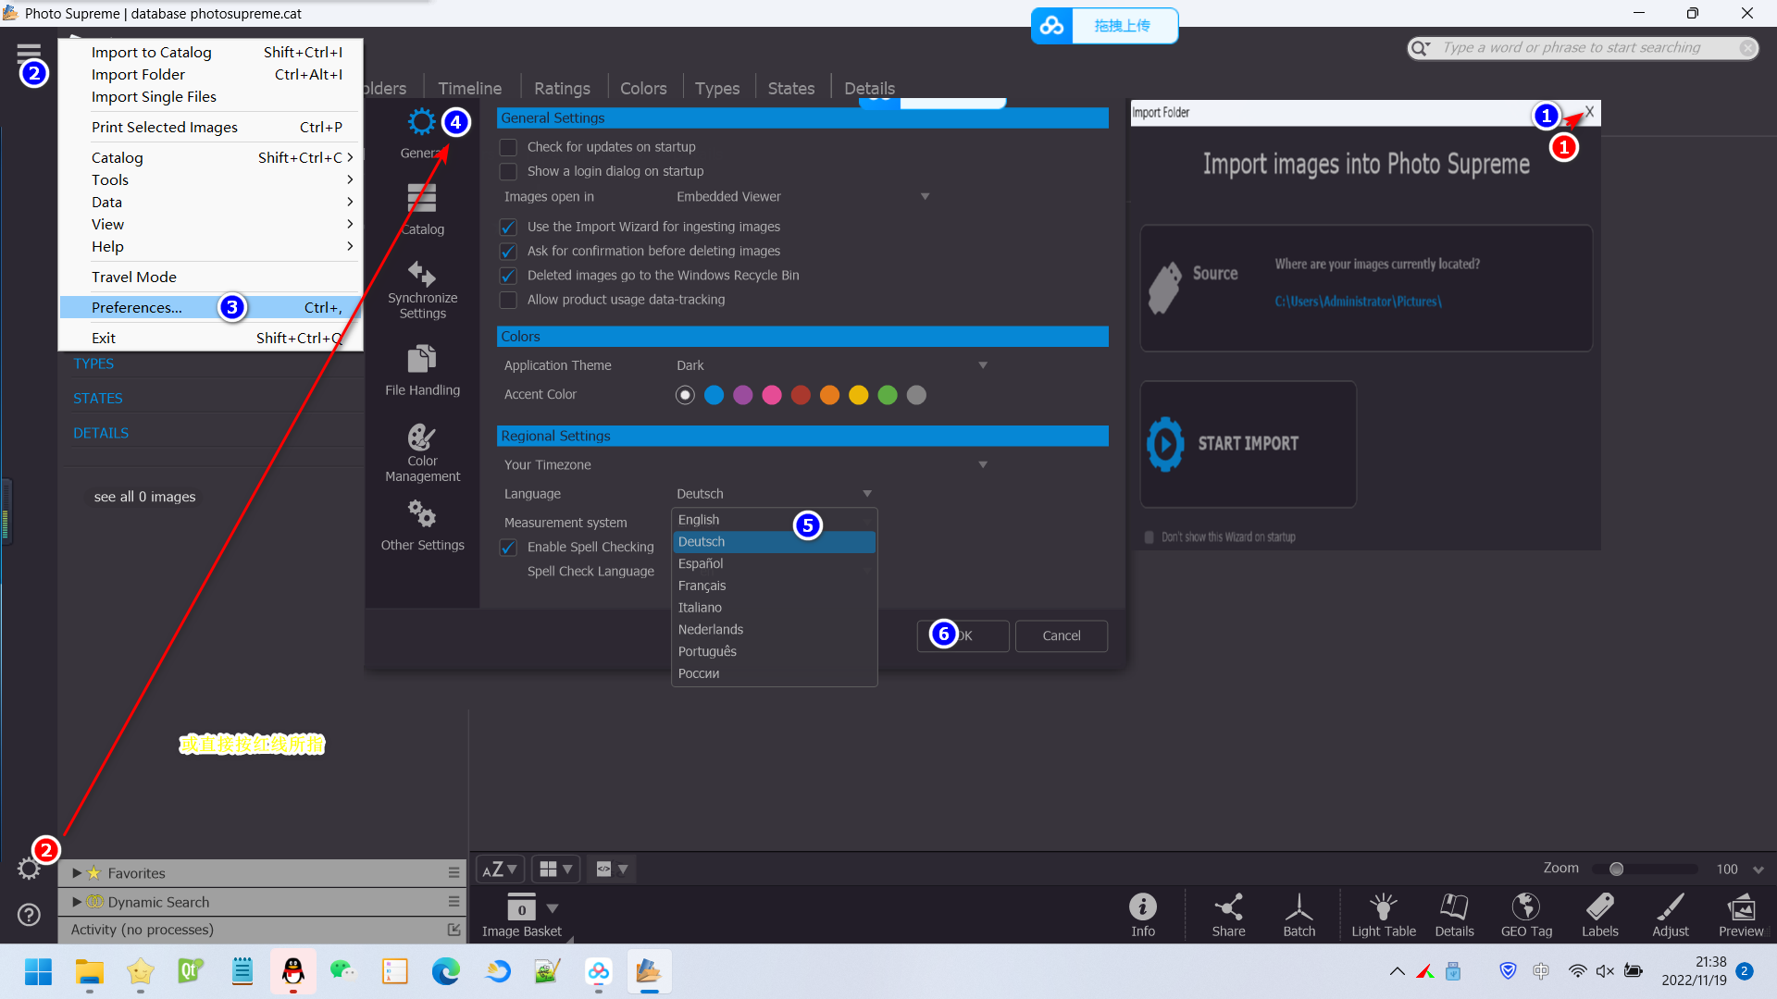
Task: Open the General preferences section
Action: 422,134
